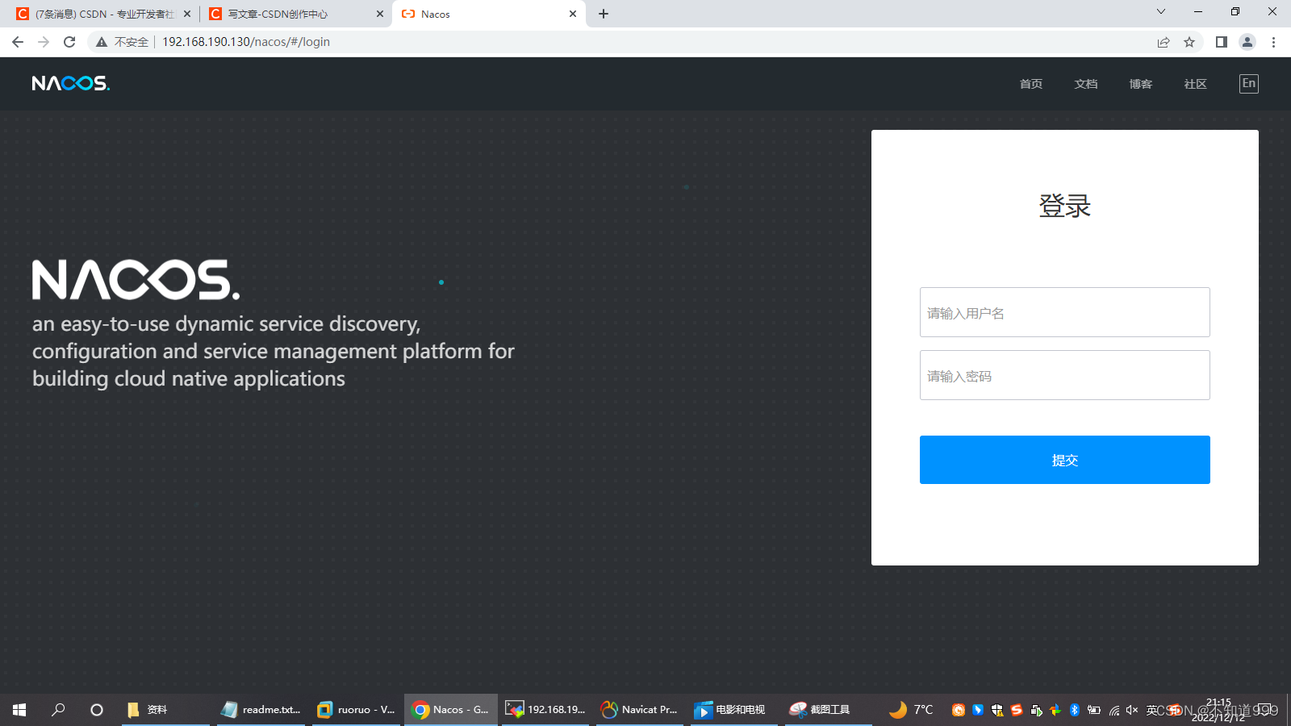Bookmark this page with the star
This screenshot has height=726, width=1291.
1189,42
